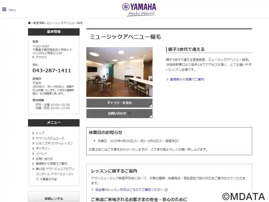Screen dimensions: 269x202
Task: Go to home via breadcrumb house icon
Action: [x=29, y=23]
